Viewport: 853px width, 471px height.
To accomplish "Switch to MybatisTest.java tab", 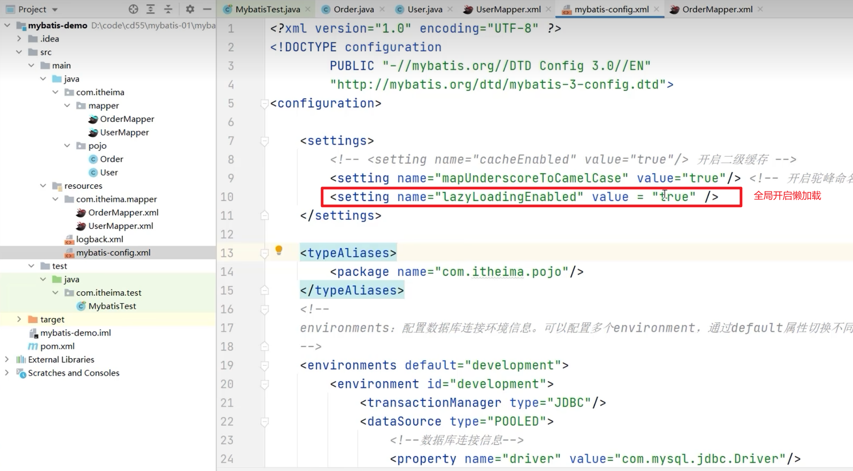I will (268, 9).
